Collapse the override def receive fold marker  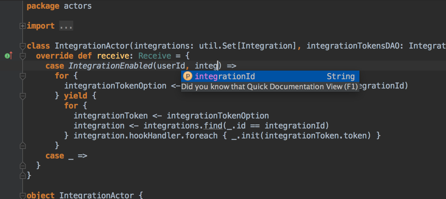tap(23, 56)
